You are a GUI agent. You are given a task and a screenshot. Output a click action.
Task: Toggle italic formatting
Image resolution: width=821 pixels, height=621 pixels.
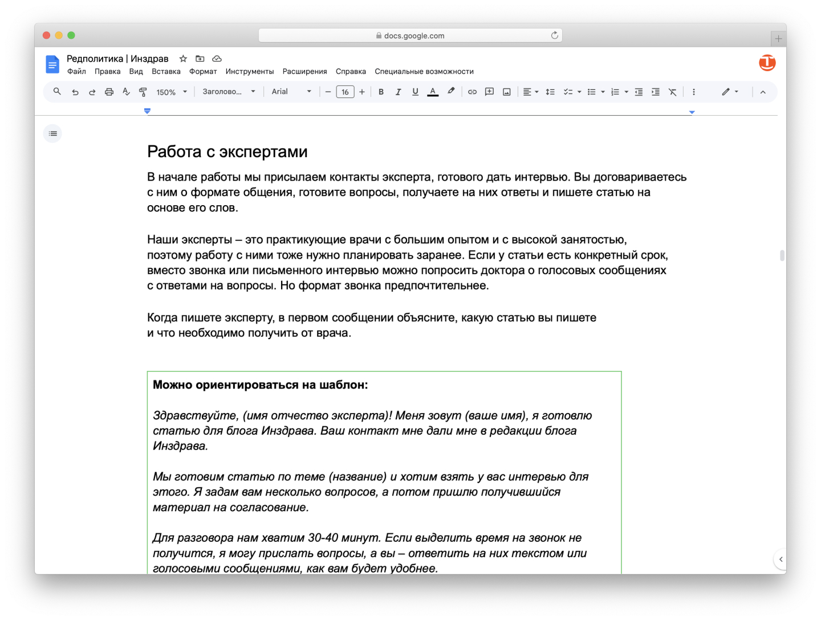point(398,92)
